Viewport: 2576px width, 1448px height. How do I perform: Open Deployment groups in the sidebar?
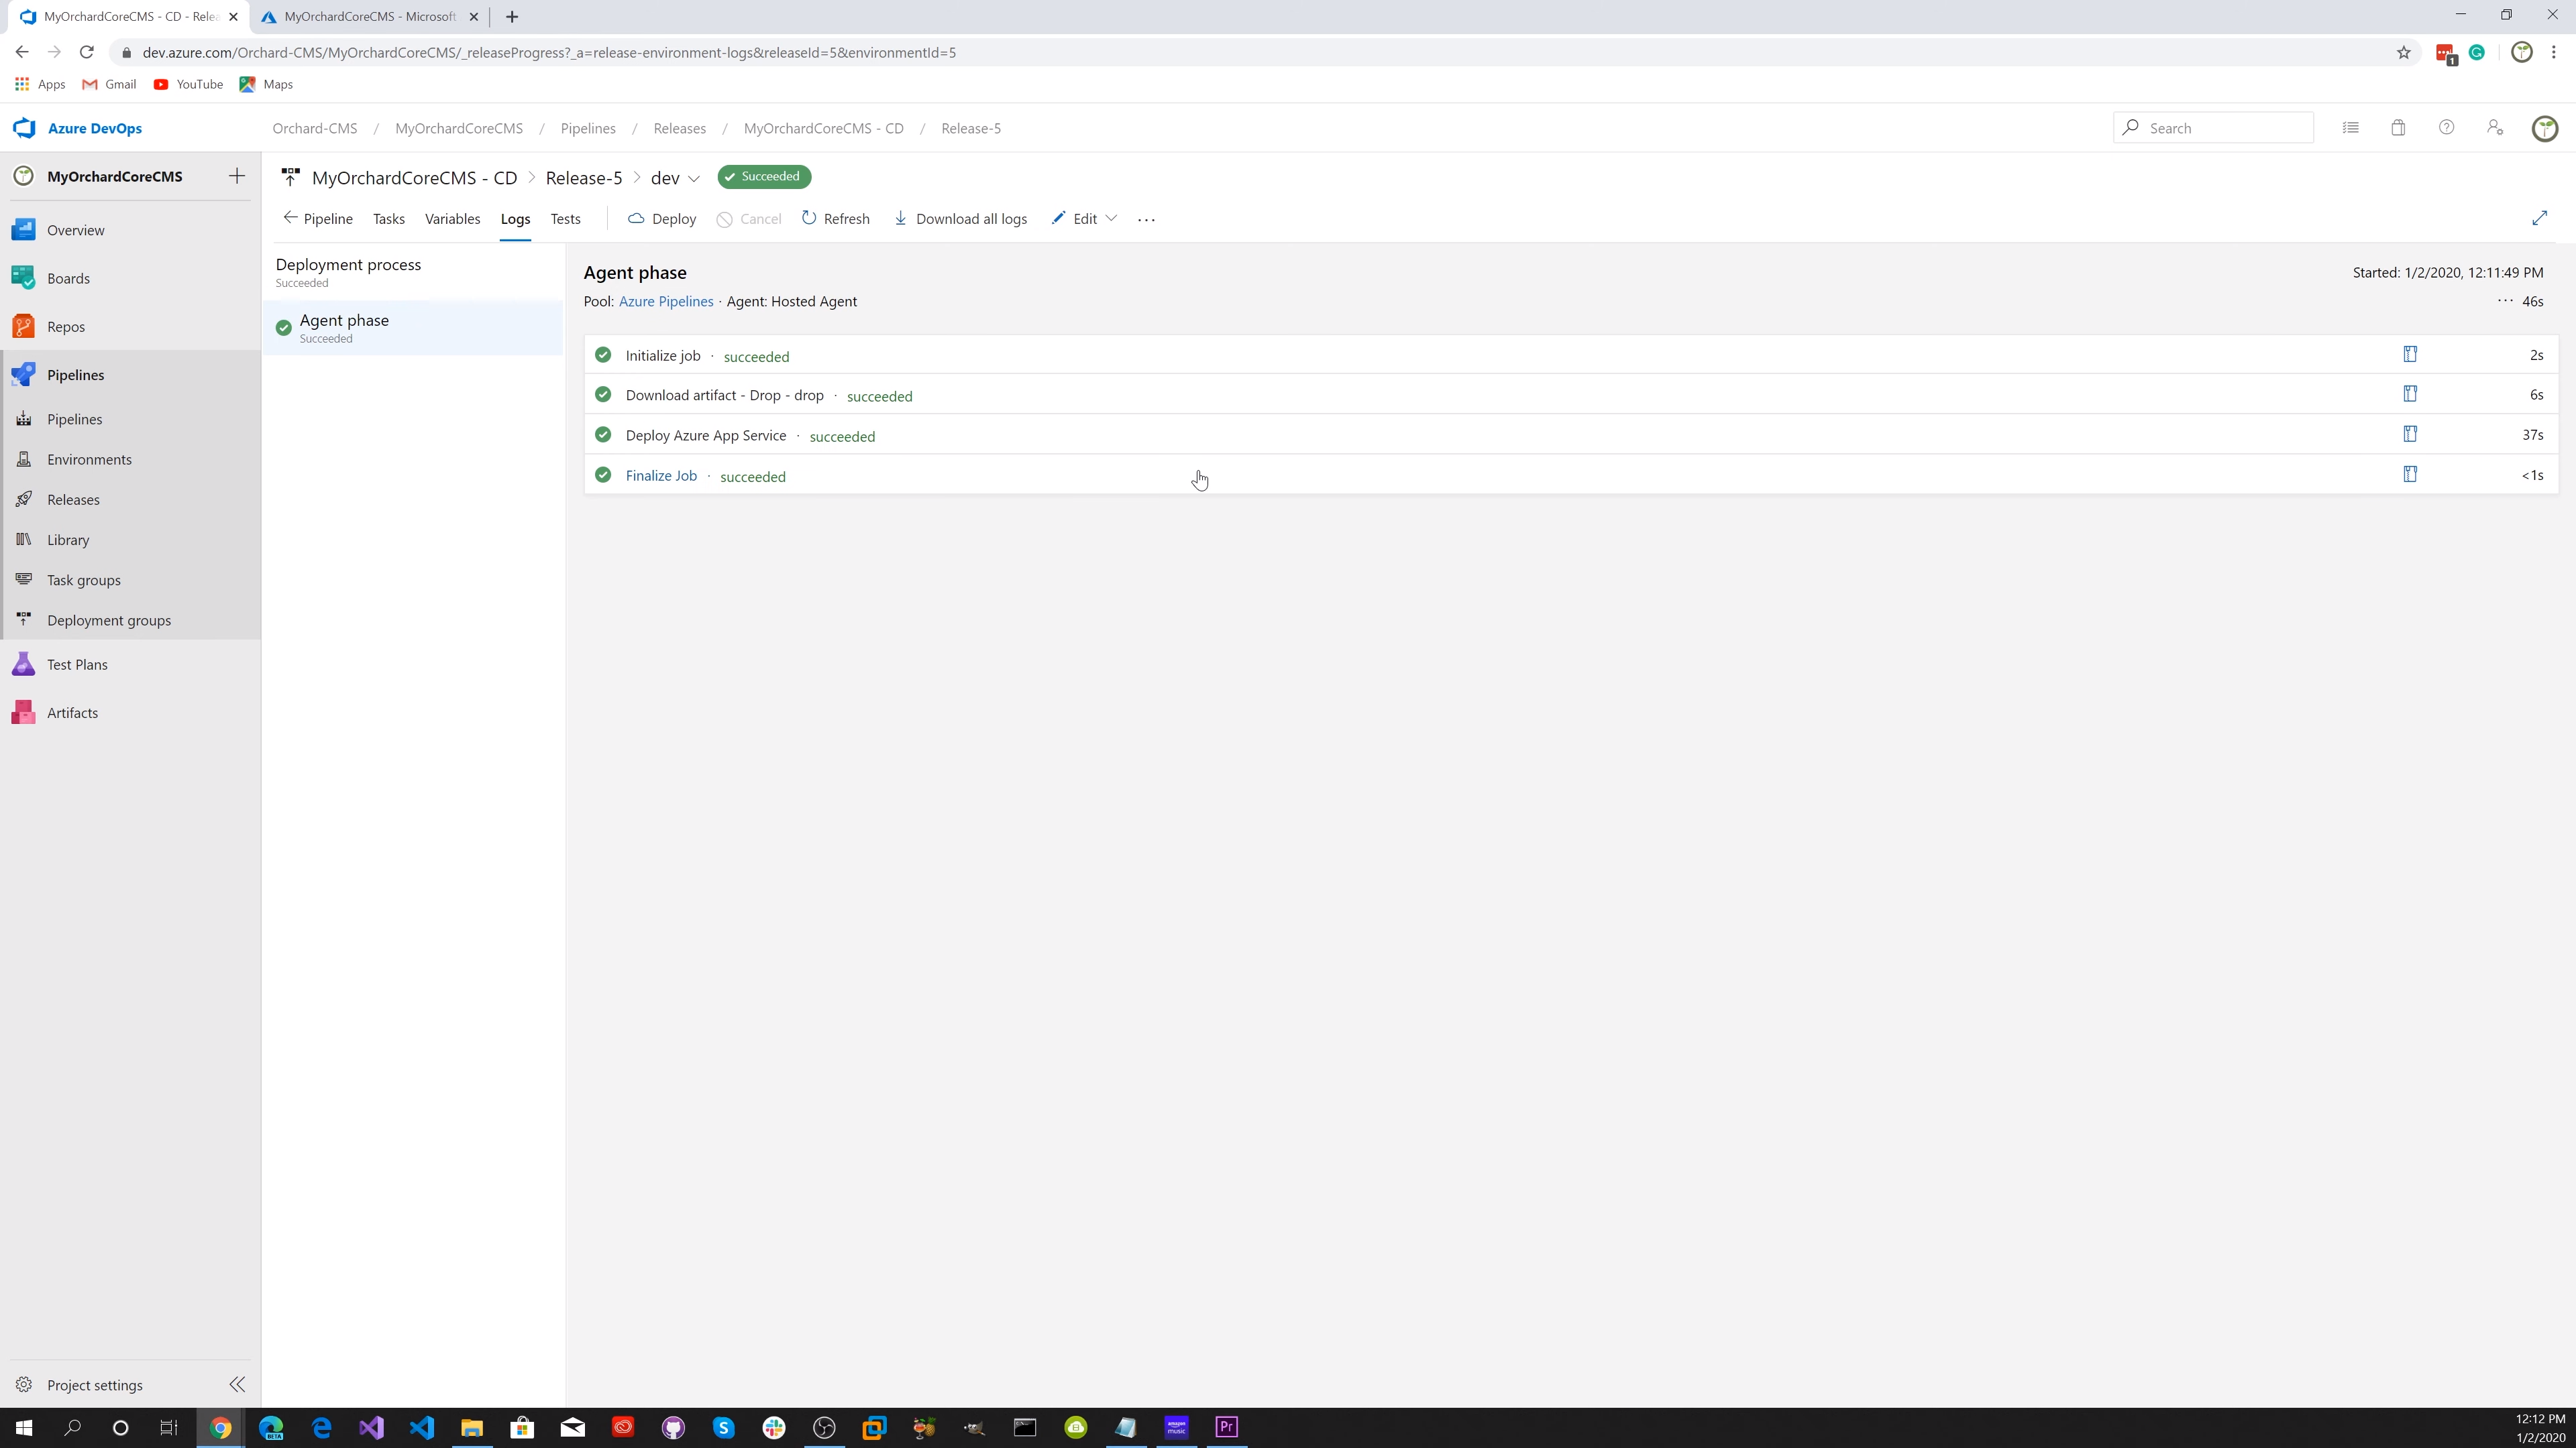[x=109, y=621]
